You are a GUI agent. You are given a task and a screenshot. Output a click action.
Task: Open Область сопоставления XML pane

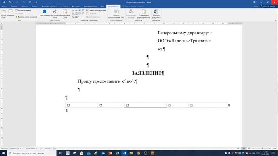click(116, 14)
